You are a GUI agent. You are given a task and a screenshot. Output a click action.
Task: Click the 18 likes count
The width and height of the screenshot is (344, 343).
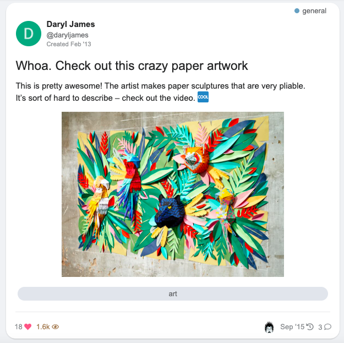click(x=18, y=327)
